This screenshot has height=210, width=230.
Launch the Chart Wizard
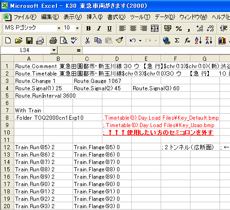point(222,41)
